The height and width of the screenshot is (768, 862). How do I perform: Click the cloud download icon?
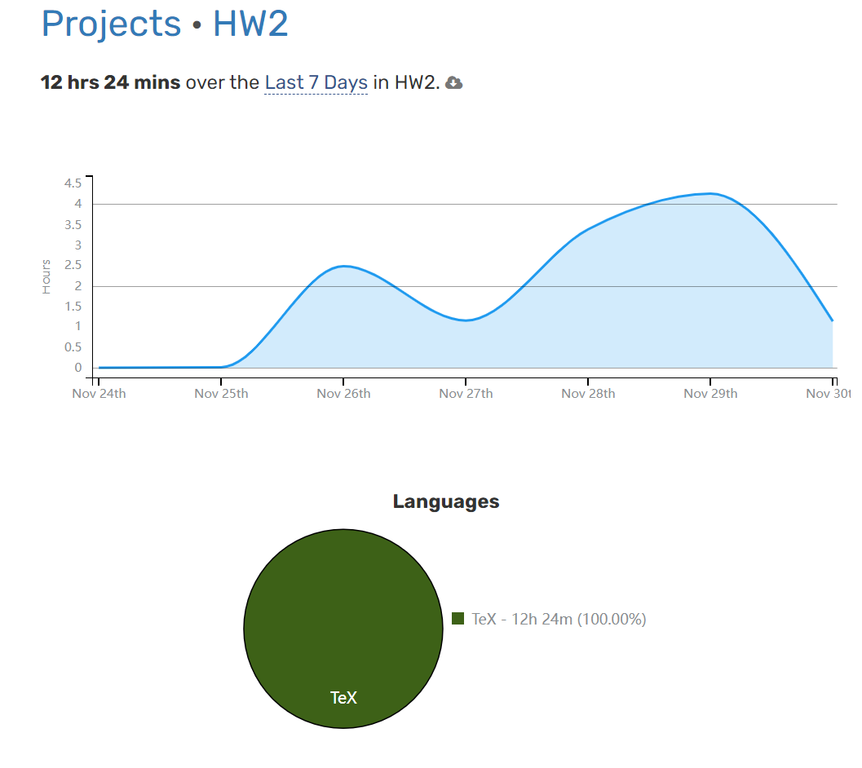[454, 83]
